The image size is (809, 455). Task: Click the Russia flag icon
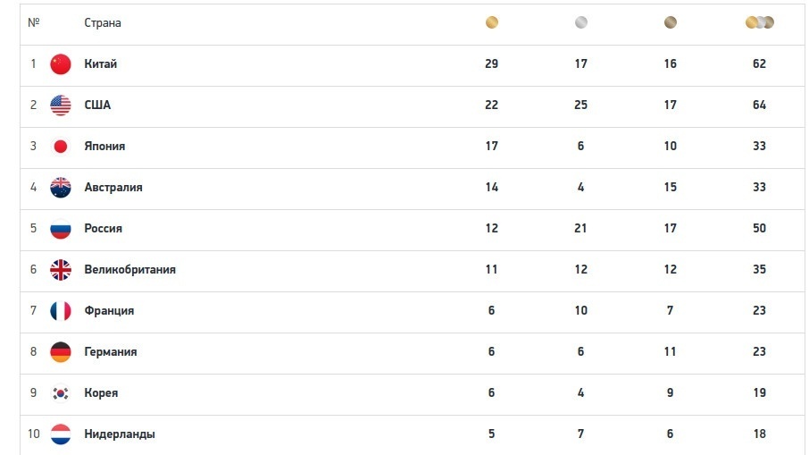pyautogui.click(x=61, y=229)
